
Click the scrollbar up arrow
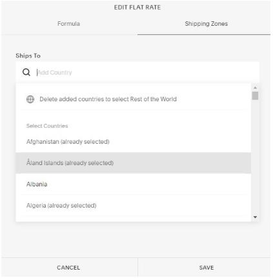pos(255,88)
